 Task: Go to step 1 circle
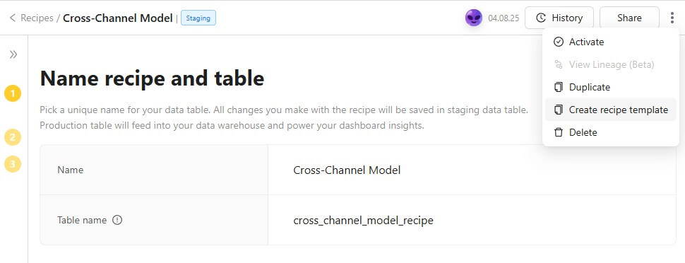(13, 93)
